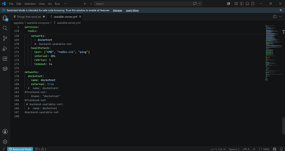
Task: Open chat dropdown arrow beside Copilot icon
Action: click(200, 4)
